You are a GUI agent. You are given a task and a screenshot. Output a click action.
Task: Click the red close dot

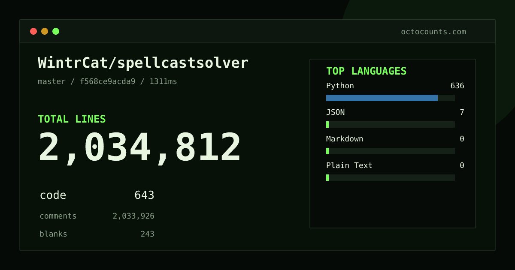33,31
